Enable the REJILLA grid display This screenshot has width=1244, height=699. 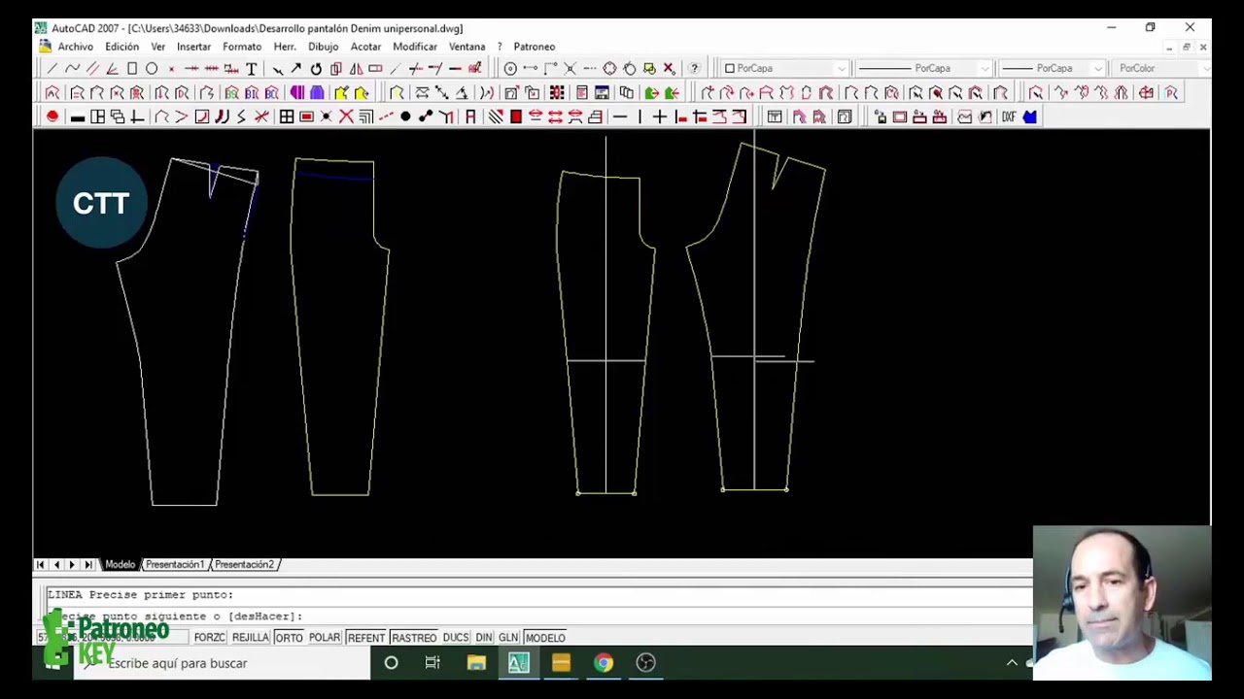(250, 638)
